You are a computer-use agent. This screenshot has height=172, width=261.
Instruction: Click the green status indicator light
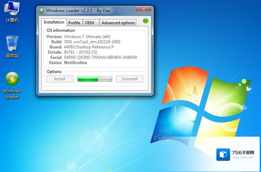point(145,21)
